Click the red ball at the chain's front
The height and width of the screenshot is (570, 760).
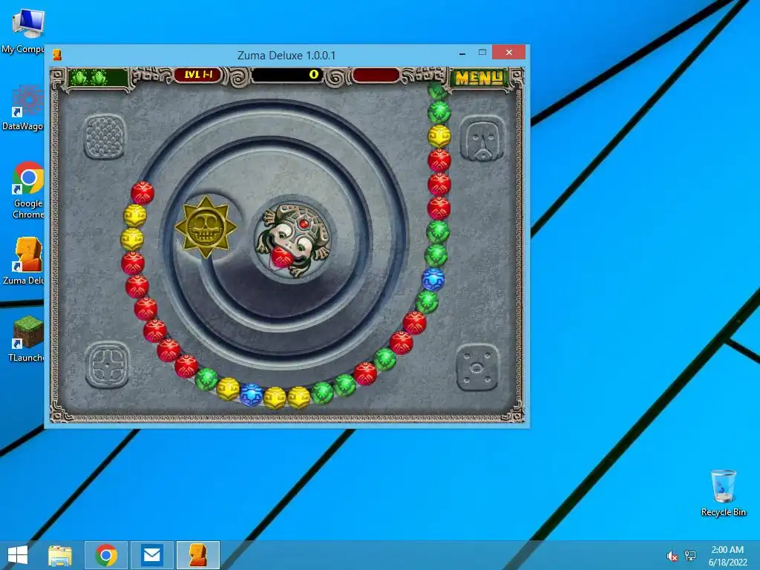(142, 193)
